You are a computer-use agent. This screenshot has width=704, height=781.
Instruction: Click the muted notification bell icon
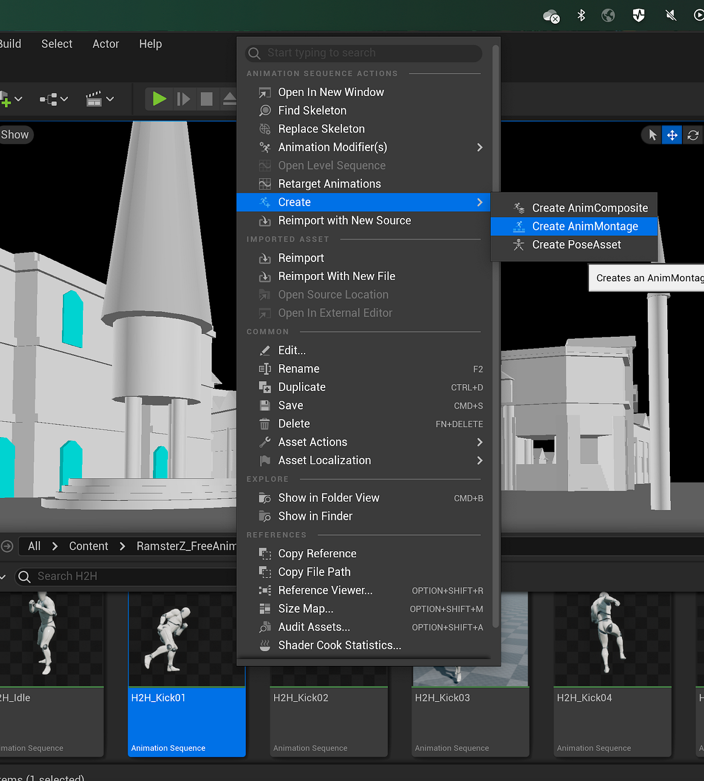click(x=671, y=16)
